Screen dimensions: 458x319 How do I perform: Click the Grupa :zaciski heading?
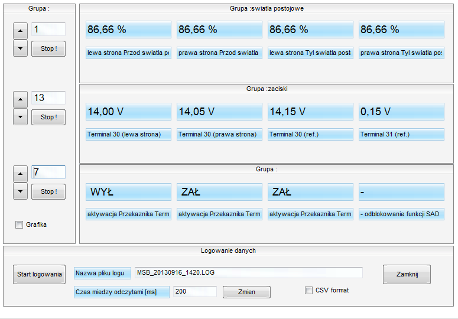[x=267, y=89]
